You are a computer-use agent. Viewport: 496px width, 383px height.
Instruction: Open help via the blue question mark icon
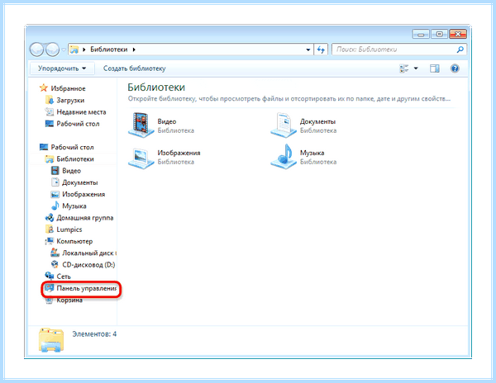tap(455, 69)
